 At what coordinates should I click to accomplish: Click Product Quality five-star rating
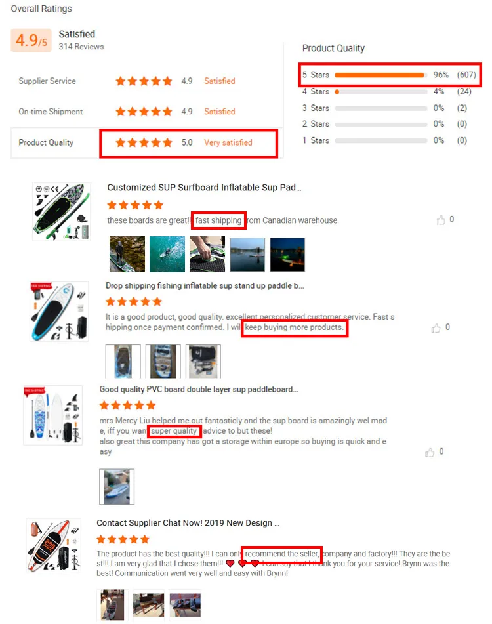point(144,142)
